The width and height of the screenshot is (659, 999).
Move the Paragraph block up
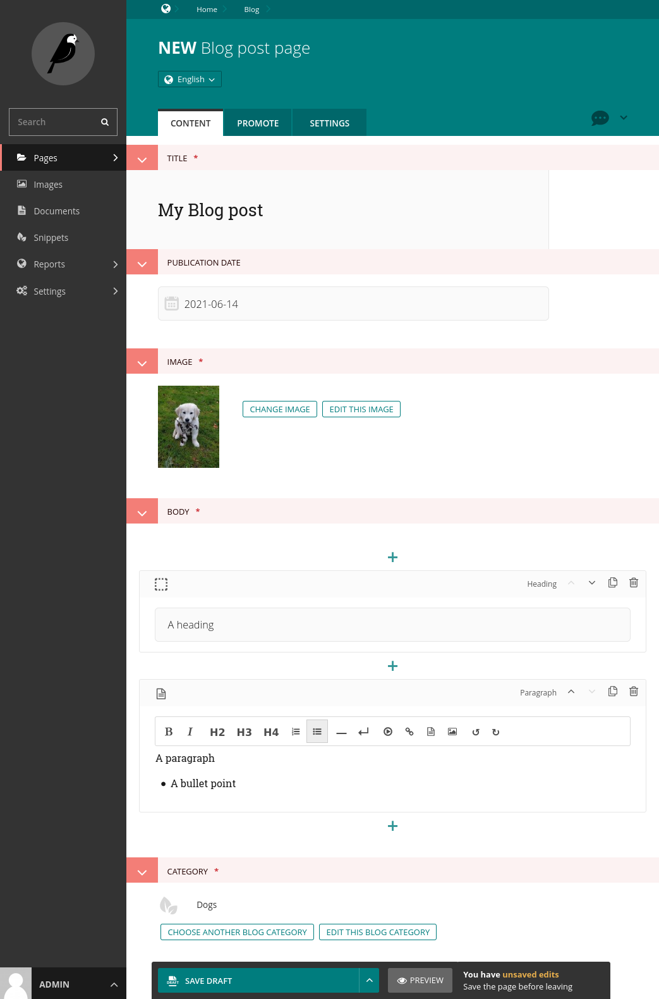571,692
